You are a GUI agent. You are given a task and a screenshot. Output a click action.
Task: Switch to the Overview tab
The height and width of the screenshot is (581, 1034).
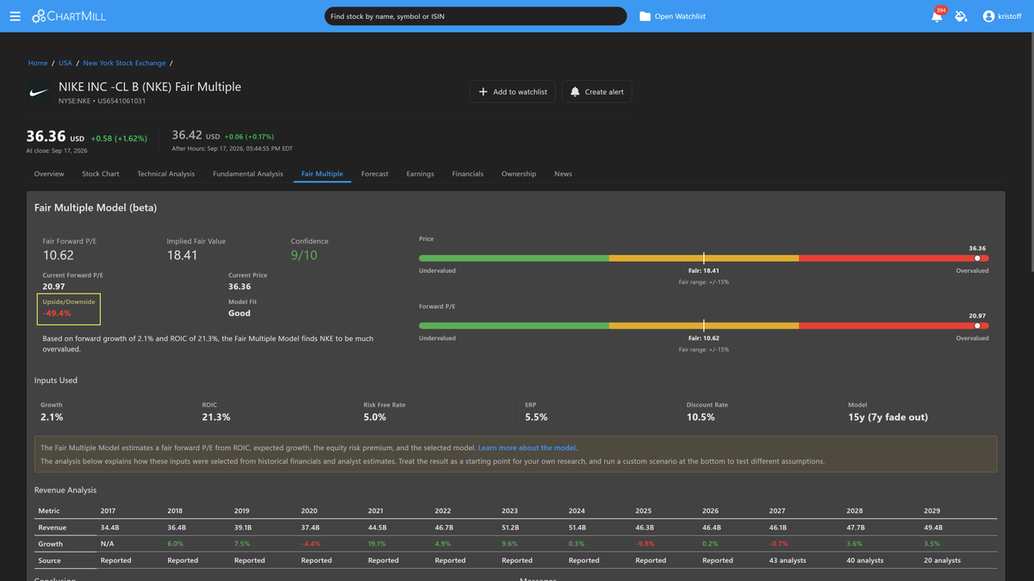[x=49, y=174]
